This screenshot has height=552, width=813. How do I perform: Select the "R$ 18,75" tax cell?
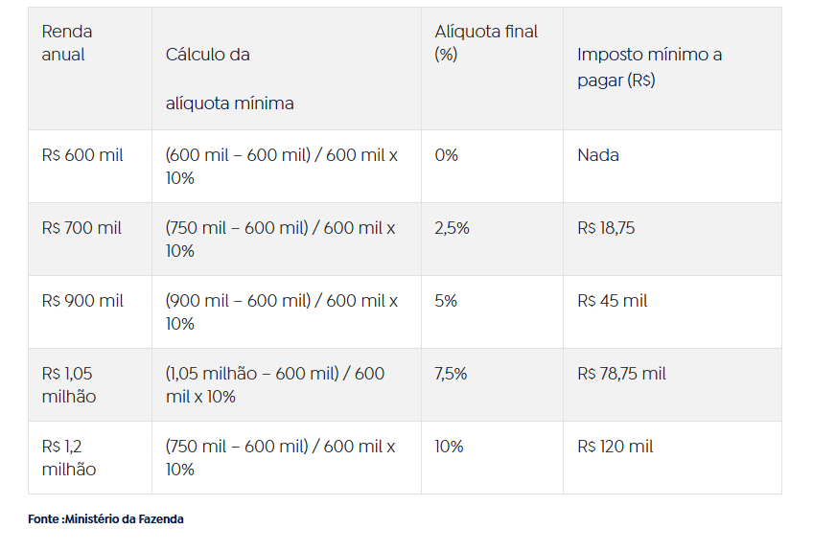(606, 228)
